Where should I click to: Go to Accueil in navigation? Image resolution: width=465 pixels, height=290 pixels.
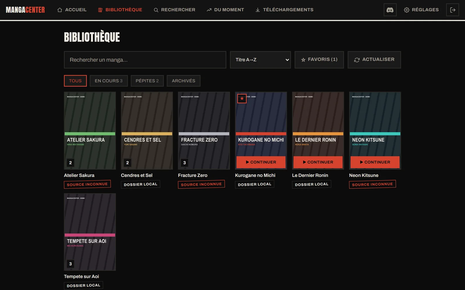point(72,10)
